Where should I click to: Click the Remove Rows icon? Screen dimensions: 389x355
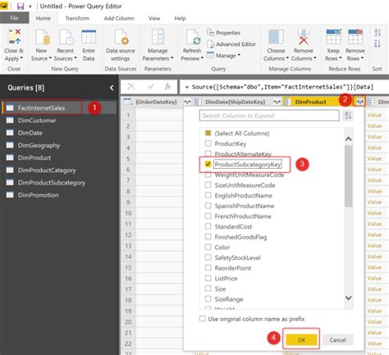point(355,37)
